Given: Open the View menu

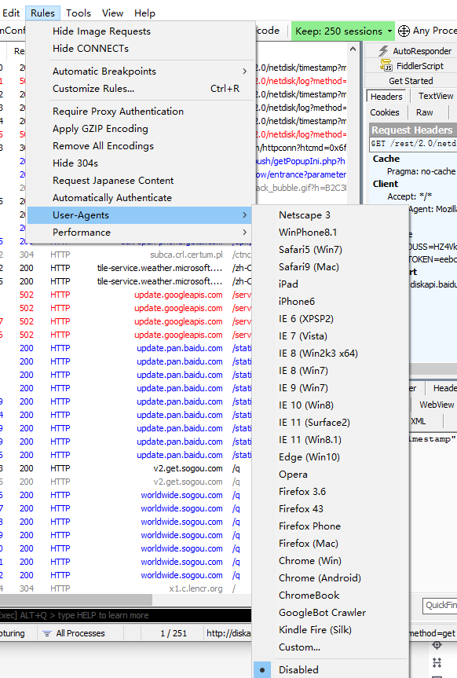Looking at the screenshot, I should coord(112,13).
